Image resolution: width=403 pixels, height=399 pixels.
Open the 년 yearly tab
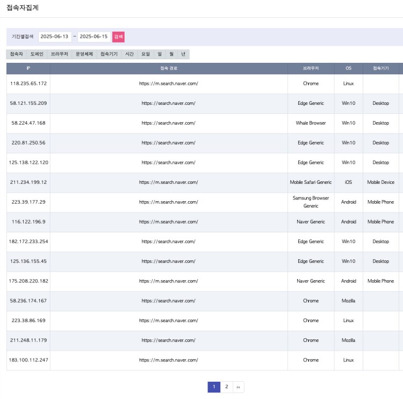183,54
